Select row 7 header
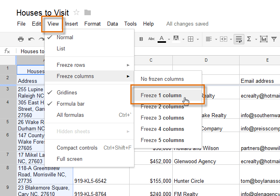The width and height of the screenshot is (280, 196). pos(8,158)
